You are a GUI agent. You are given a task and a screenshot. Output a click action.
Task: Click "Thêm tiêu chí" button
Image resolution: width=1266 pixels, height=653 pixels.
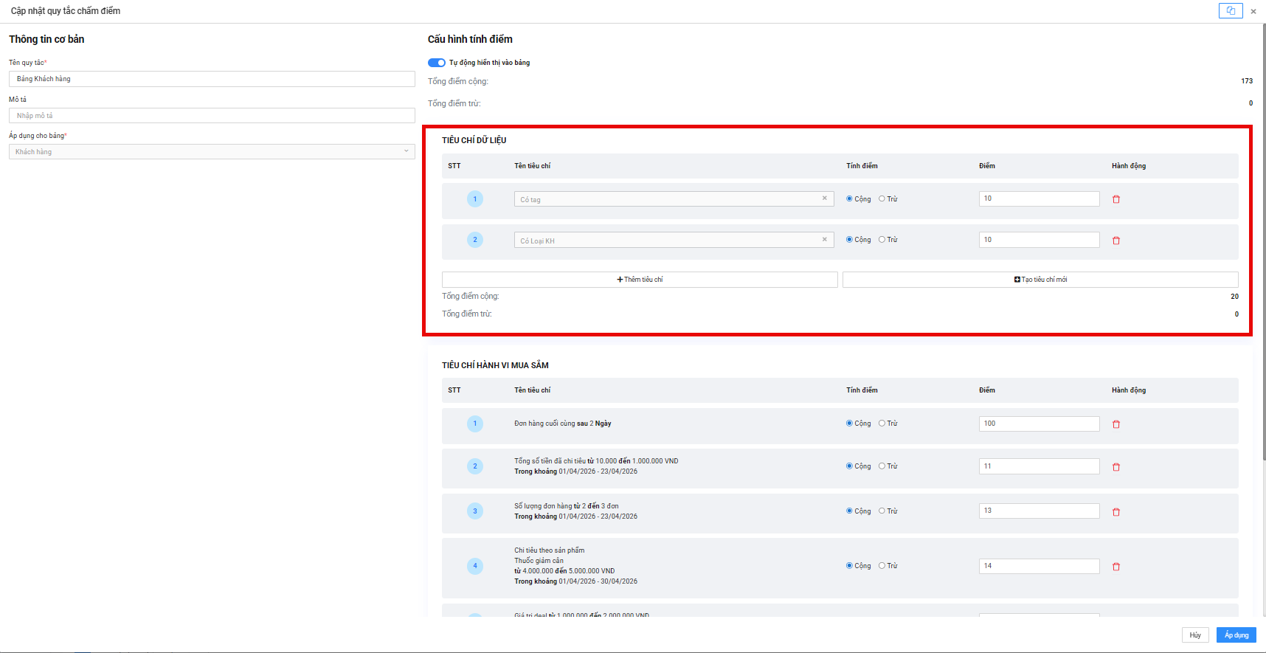(640, 280)
